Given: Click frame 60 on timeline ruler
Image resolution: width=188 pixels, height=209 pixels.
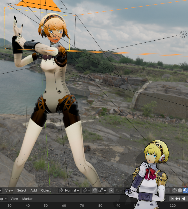Looking at the screenshot, I should point(64,206).
